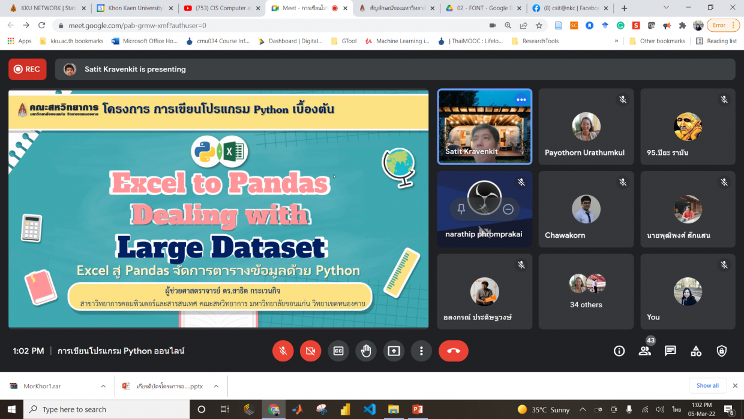Expand options for the pptx download
Screen dimensions: 744x419
pyautogui.click(x=216, y=386)
